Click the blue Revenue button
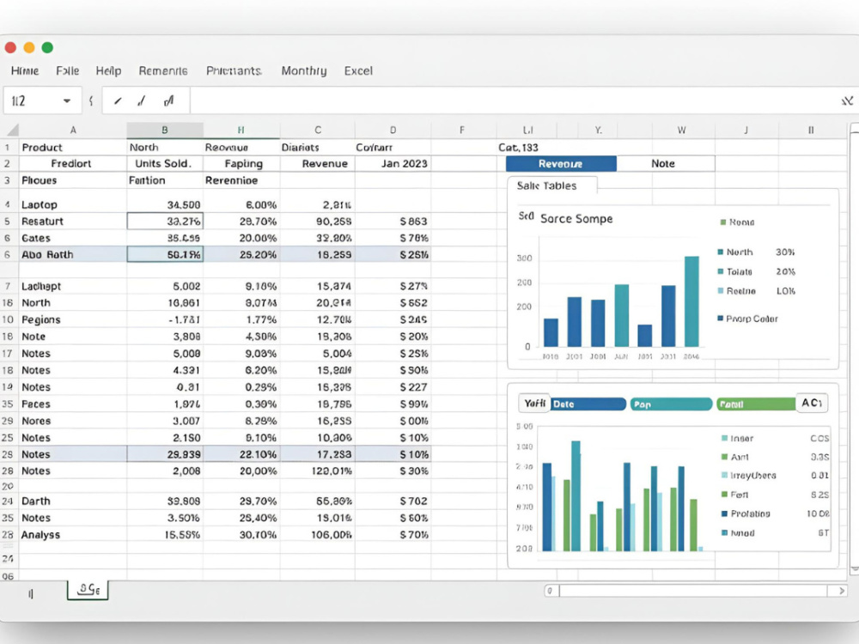 coord(561,164)
